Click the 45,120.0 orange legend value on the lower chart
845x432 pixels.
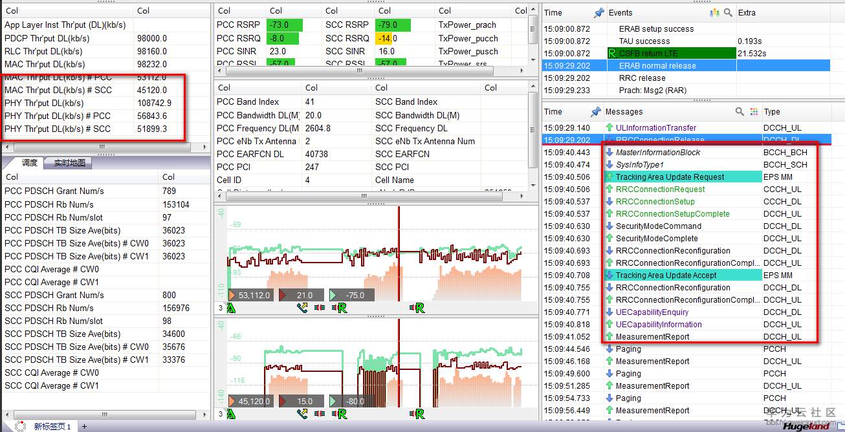(251, 402)
